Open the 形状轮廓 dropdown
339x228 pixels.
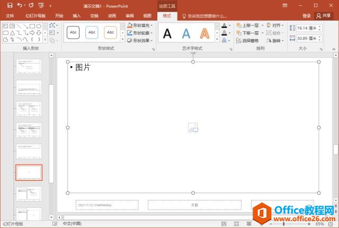pos(140,33)
